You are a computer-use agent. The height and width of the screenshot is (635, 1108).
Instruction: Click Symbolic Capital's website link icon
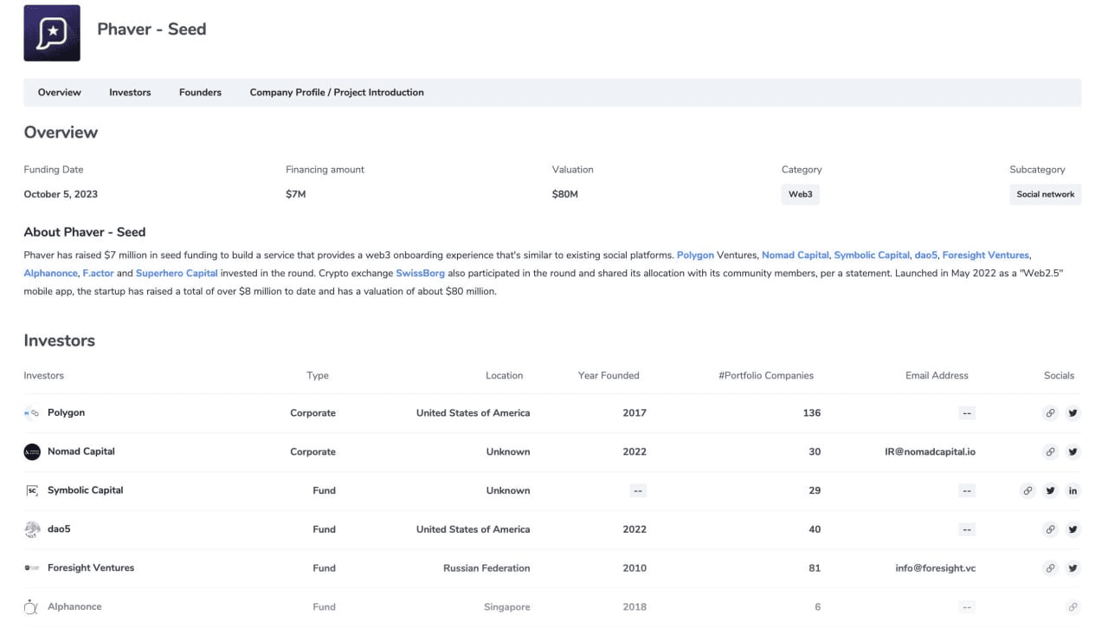[x=1027, y=491]
